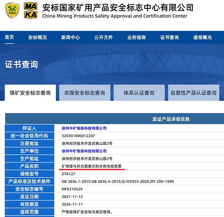Viewport: 224px width, 217px height.
Task: Open the 自愿性产品认证查询 tab
Action: 194,93
